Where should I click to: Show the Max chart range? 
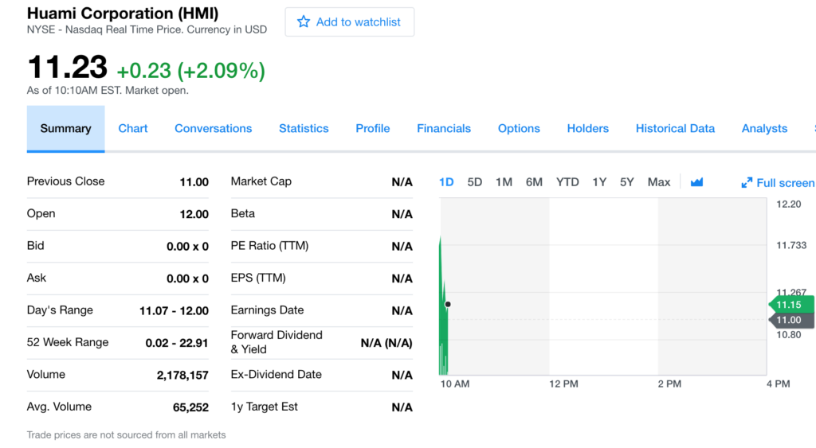(x=659, y=182)
